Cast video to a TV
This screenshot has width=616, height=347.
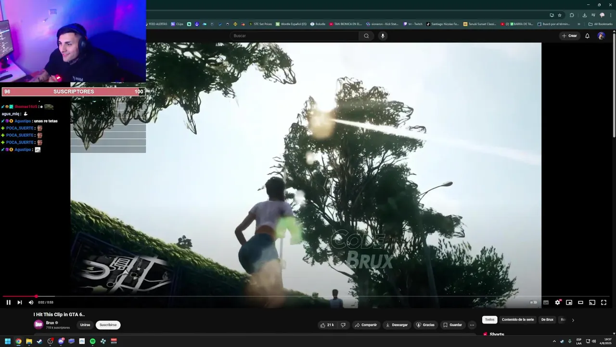click(x=592, y=302)
